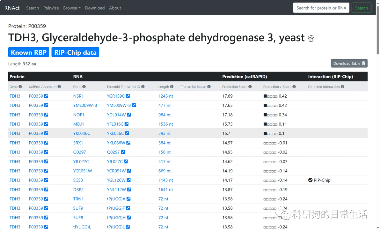The height and width of the screenshot is (231, 380).
Task: Click the protein or RNA search field
Action: pos(321,8)
